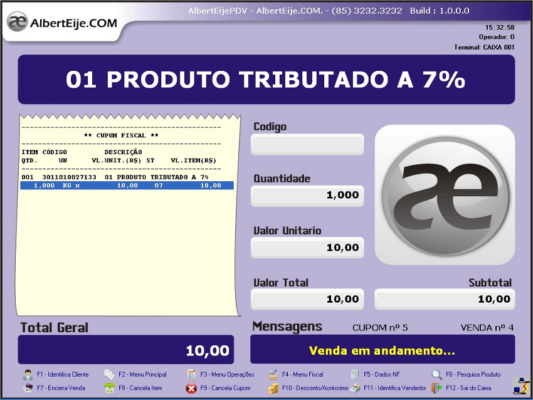Open F4 - Menu Fiscal
This screenshot has height=400, width=533.
tap(302, 374)
